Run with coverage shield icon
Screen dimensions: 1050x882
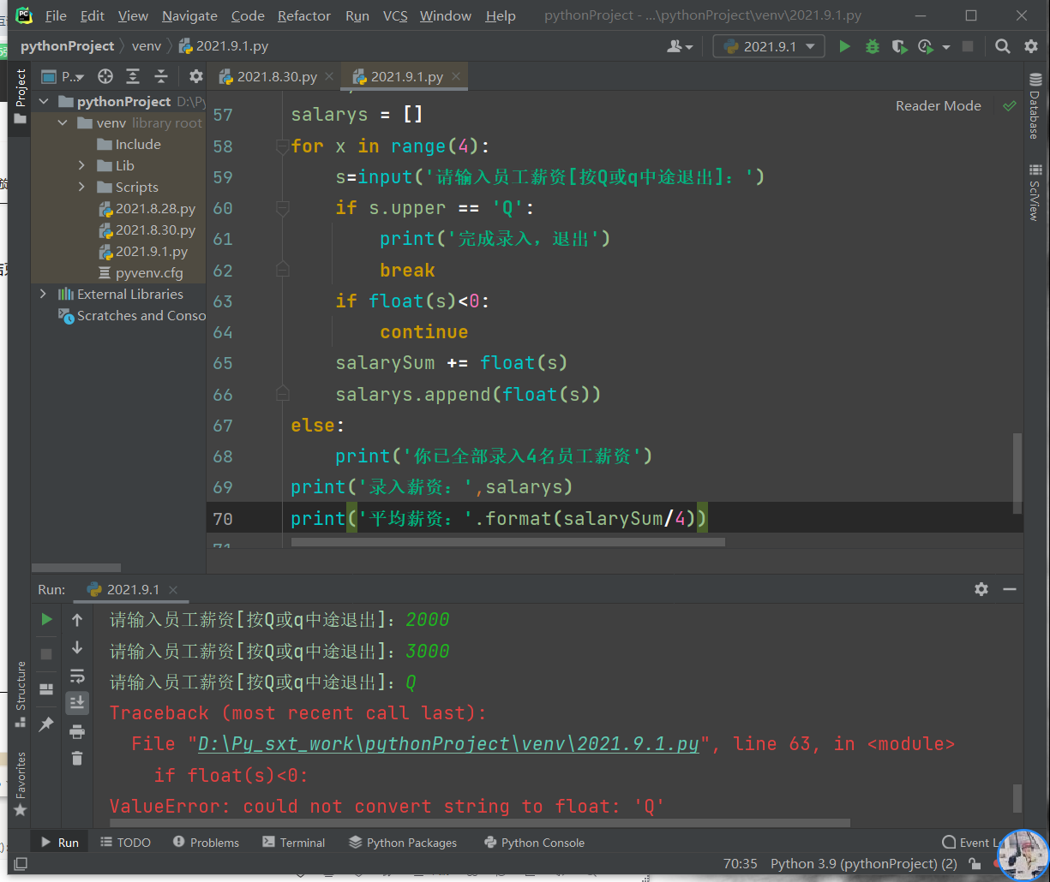pos(899,46)
